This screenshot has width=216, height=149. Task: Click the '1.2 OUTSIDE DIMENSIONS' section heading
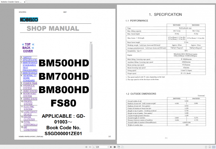click(141, 94)
